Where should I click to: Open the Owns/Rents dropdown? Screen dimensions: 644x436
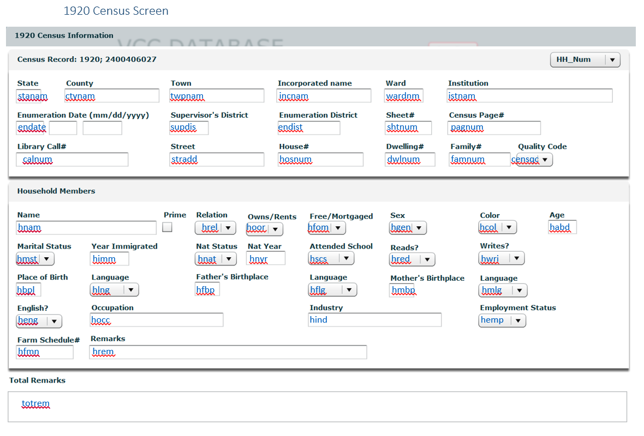265,229
